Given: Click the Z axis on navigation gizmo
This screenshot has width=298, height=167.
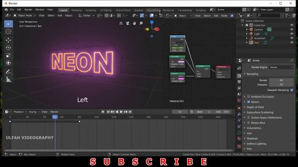Looking at the screenshot, I should (152, 22).
